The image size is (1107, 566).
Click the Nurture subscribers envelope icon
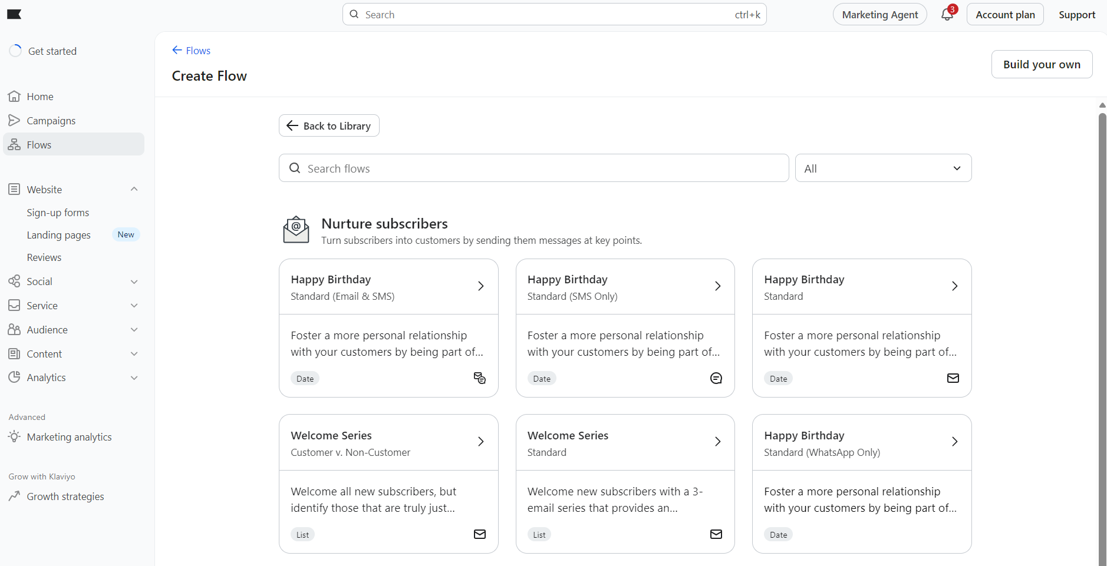pyautogui.click(x=296, y=229)
